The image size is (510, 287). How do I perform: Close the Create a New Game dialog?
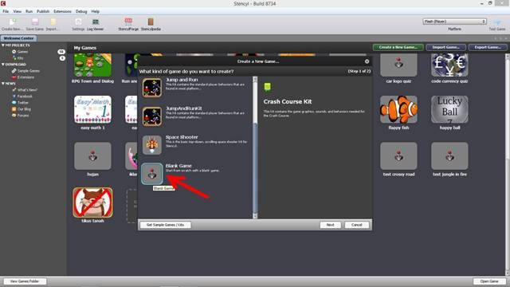click(x=367, y=61)
